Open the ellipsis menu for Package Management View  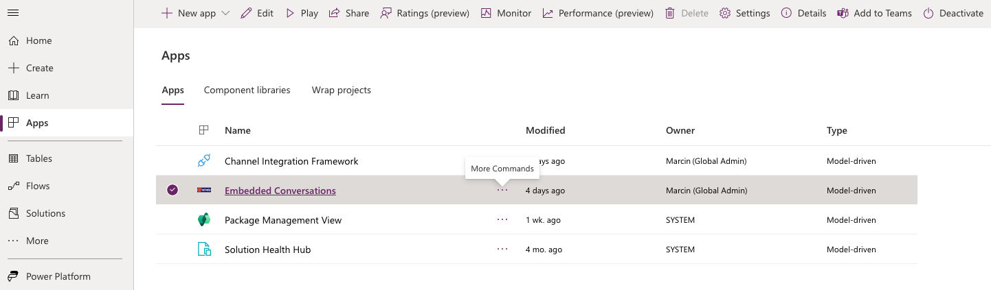[502, 219]
